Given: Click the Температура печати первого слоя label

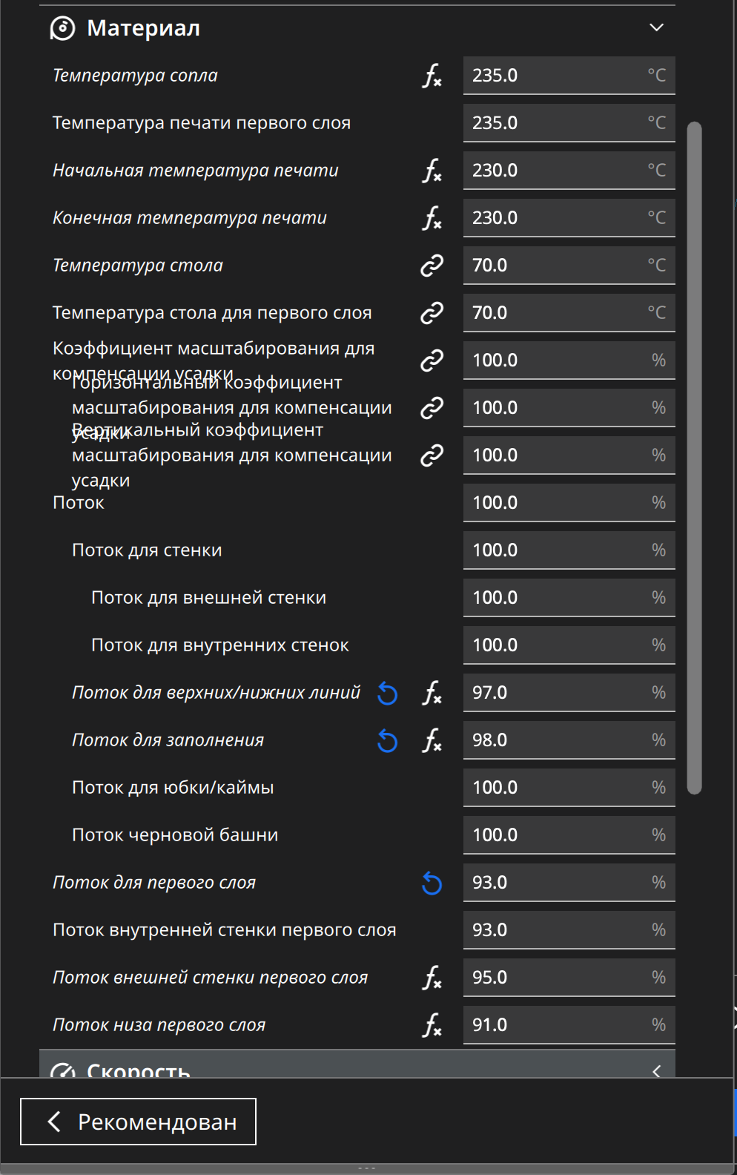Looking at the screenshot, I should 202,123.
